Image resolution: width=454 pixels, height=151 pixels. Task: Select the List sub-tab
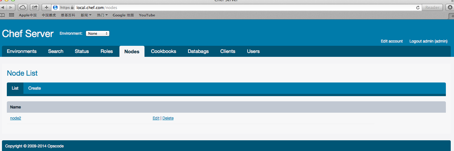(15, 88)
